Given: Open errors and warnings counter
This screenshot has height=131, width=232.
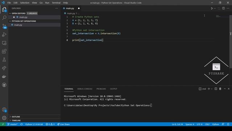Looking at the screenshot, I should point(50,124).
